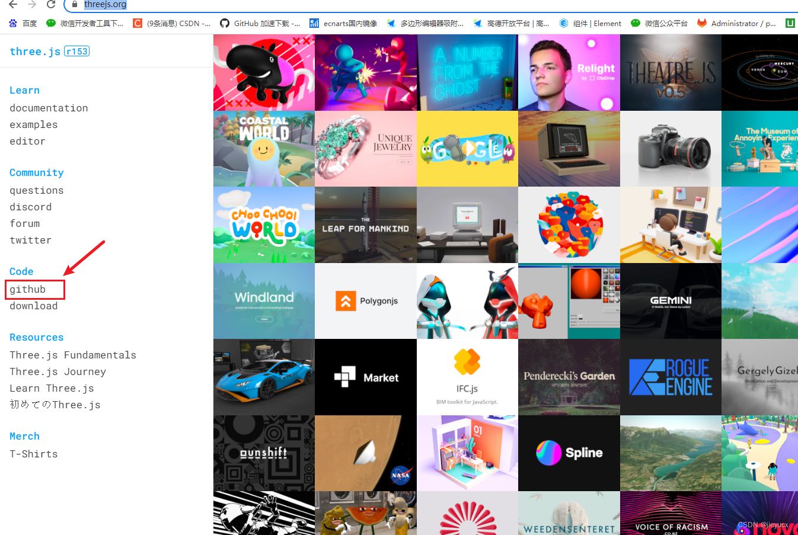The height and width of the screenshot is (535, 798).
Task: Open the IFC.js project thumbnail
Action: click(467, 377)
